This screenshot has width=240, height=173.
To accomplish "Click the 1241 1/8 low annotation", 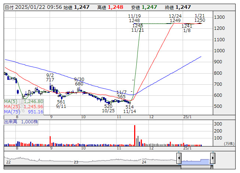I will (x=187, y=28).
